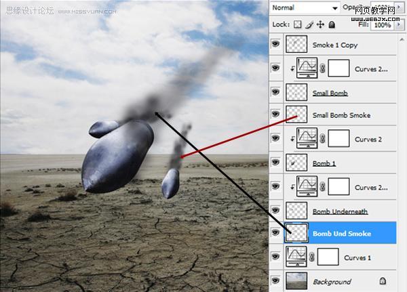Click the lock position move icon
Screen dimensions: 407x292
[x=320, y=24]
